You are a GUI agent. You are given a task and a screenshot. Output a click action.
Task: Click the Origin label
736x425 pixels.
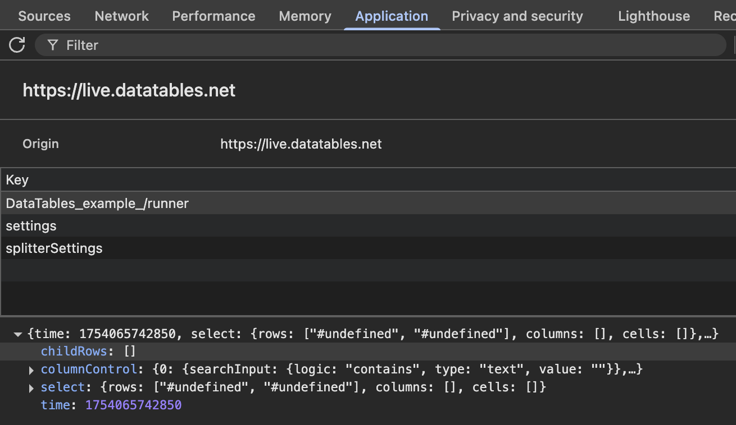click(40, 144)
